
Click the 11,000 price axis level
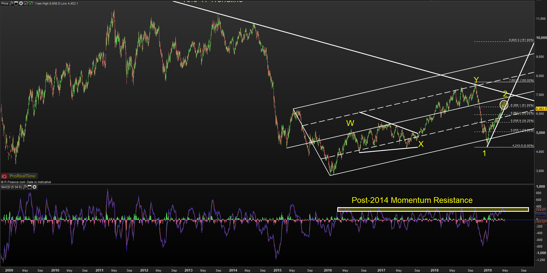point(541,19)
